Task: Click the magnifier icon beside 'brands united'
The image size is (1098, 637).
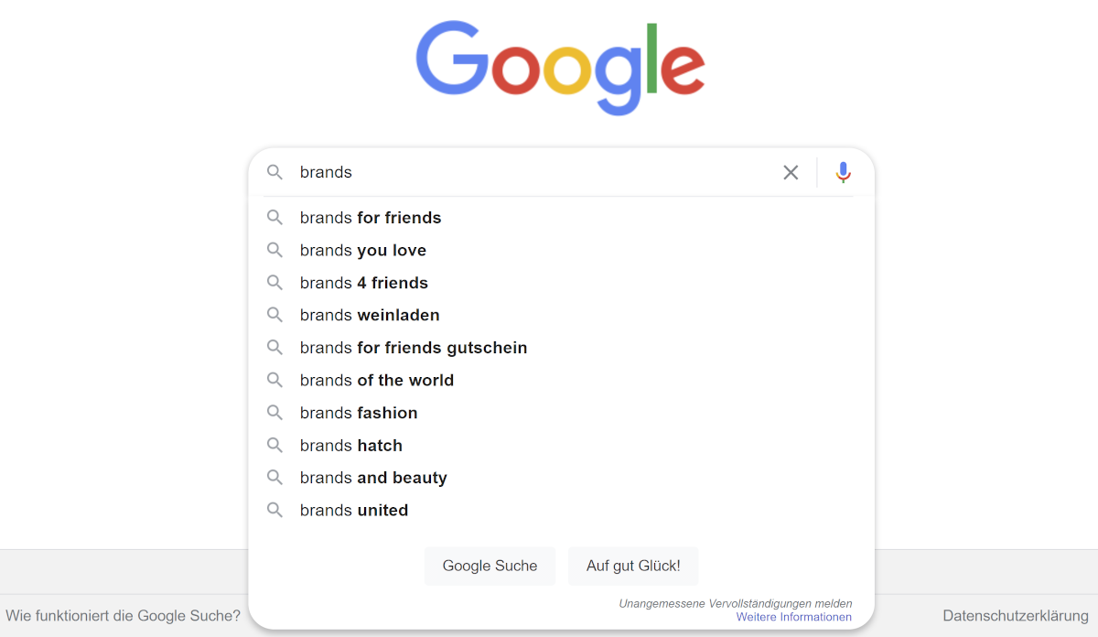Action: tap(275, 510)
